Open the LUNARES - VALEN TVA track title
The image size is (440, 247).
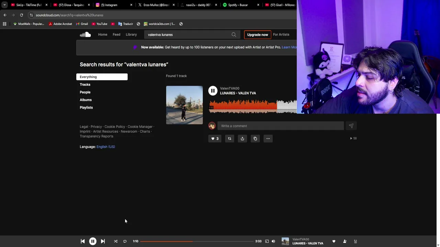coord(238,93)
